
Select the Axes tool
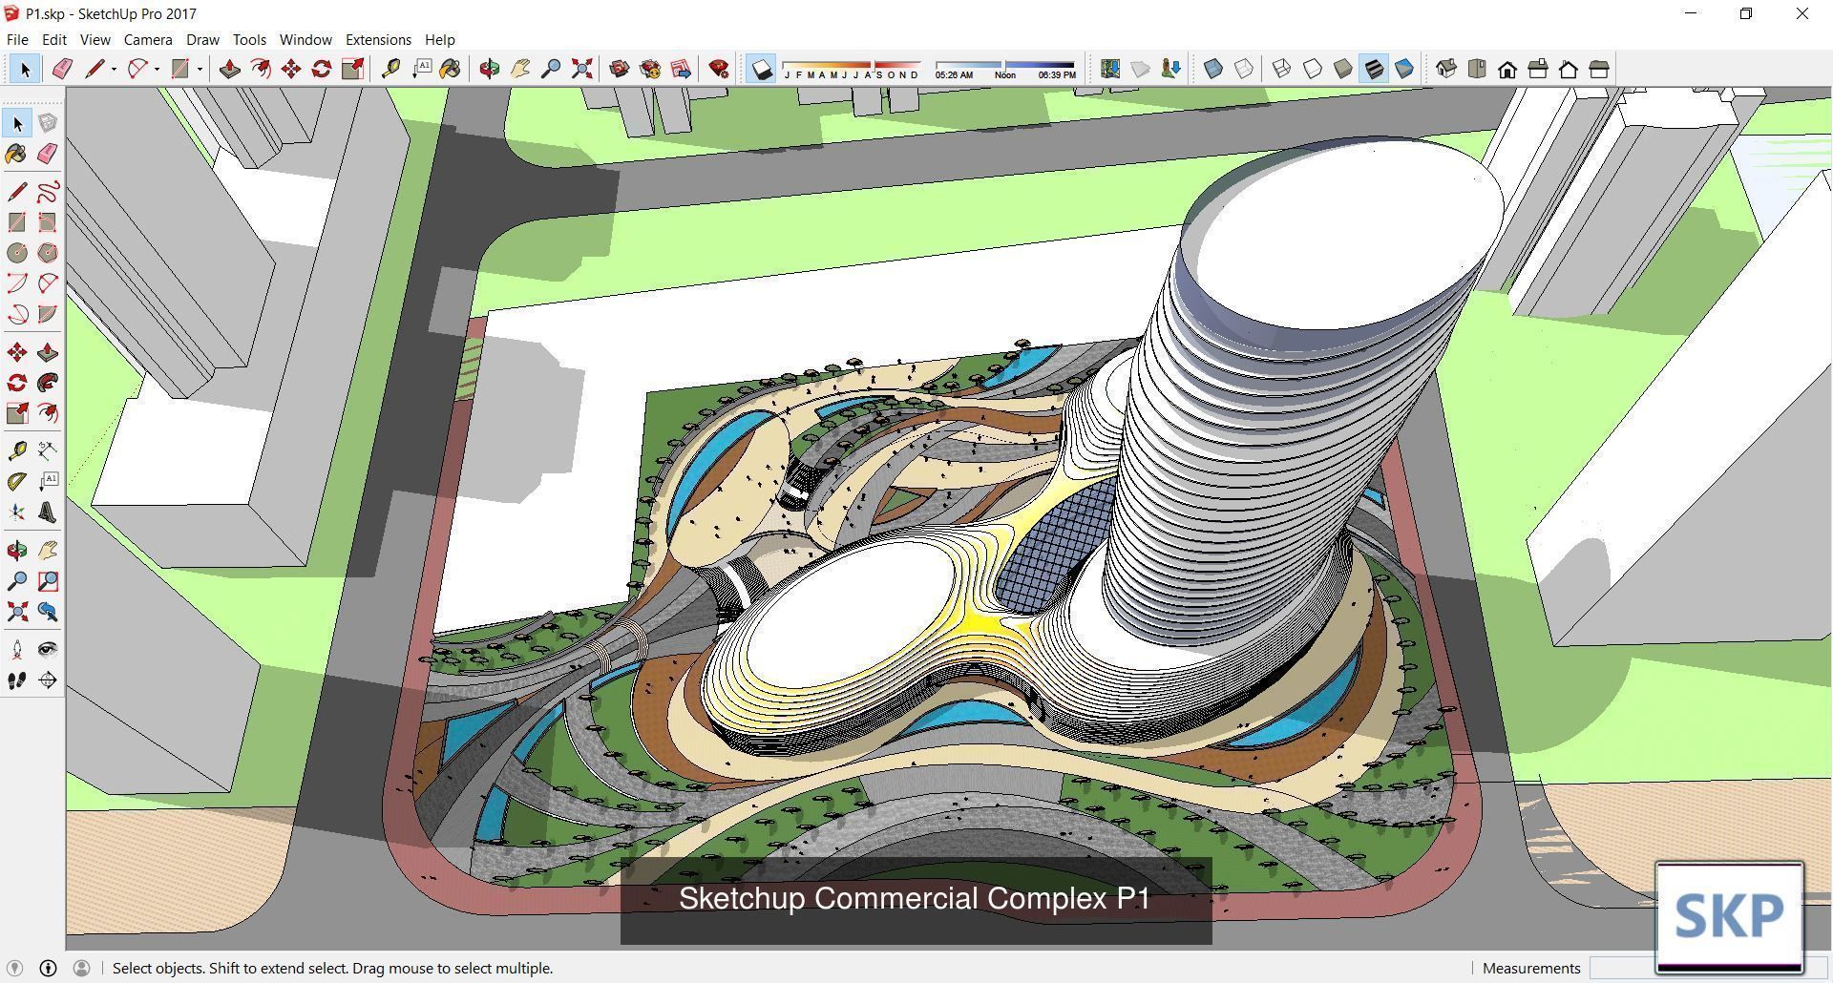pyautogui.click(x=17, y=512)
